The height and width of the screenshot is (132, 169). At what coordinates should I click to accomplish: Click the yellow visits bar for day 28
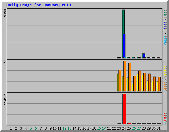pos(143,83)
